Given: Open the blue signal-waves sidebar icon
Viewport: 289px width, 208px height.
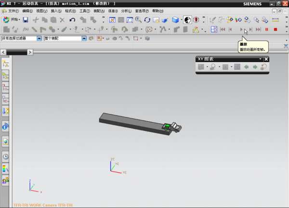Looking at the screenshot, I should pos(5,126).
